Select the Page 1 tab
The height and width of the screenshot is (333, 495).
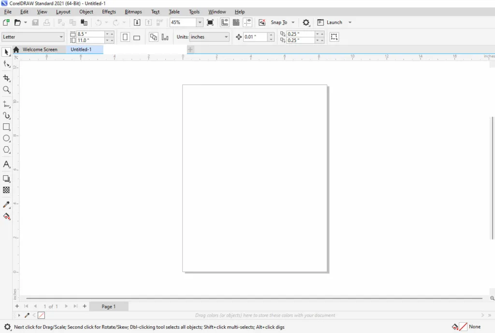coord(109,306)
